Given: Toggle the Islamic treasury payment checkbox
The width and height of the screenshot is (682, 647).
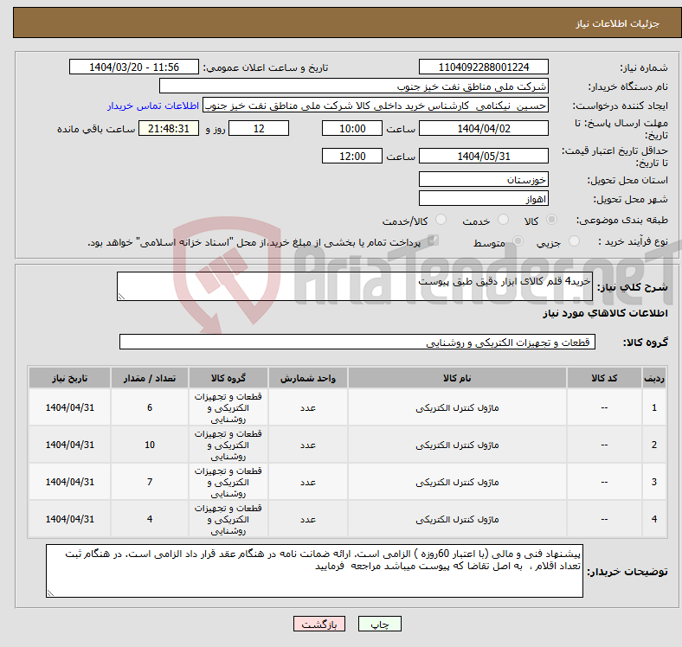Looking at the screenshot, I should (433, 240).
